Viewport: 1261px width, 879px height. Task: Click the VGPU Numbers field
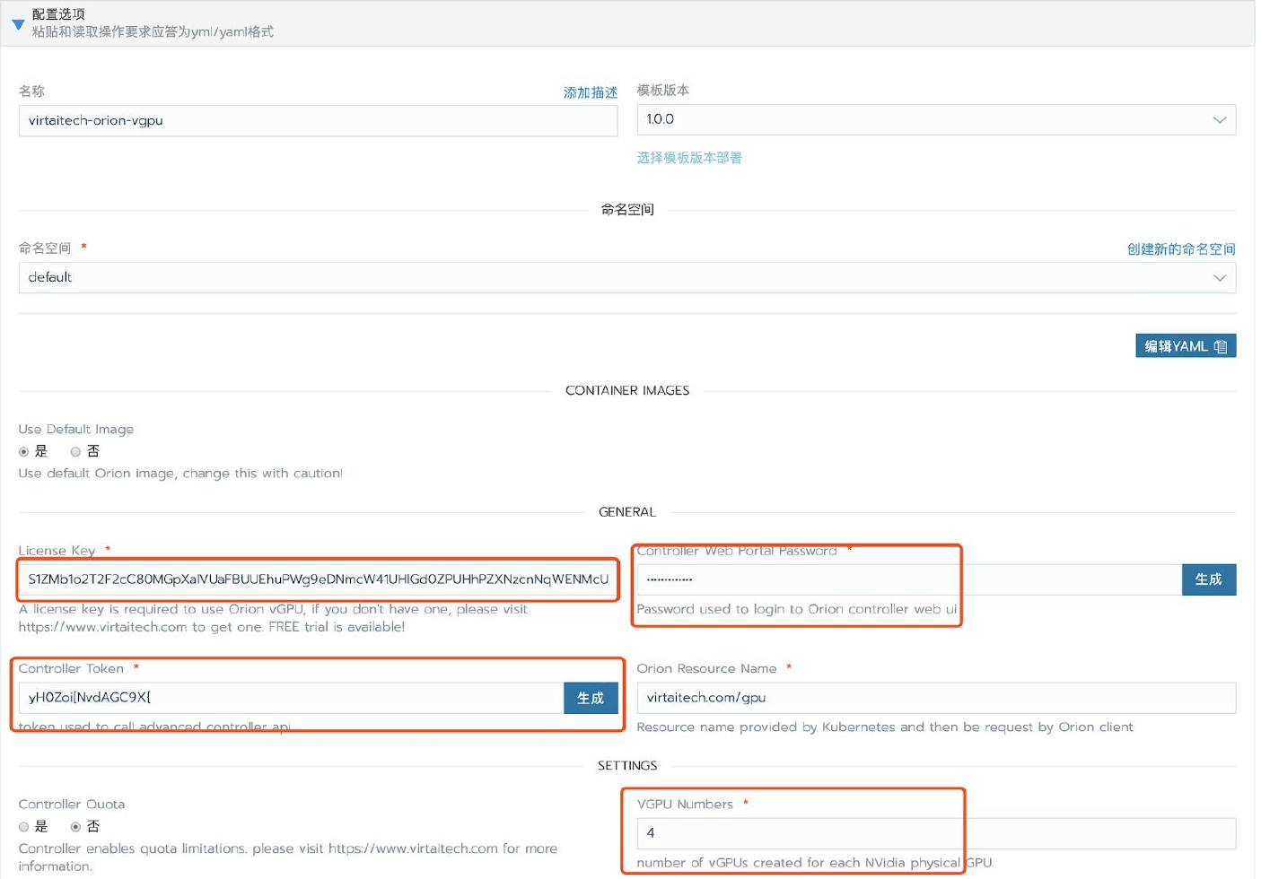pos(936,833)
